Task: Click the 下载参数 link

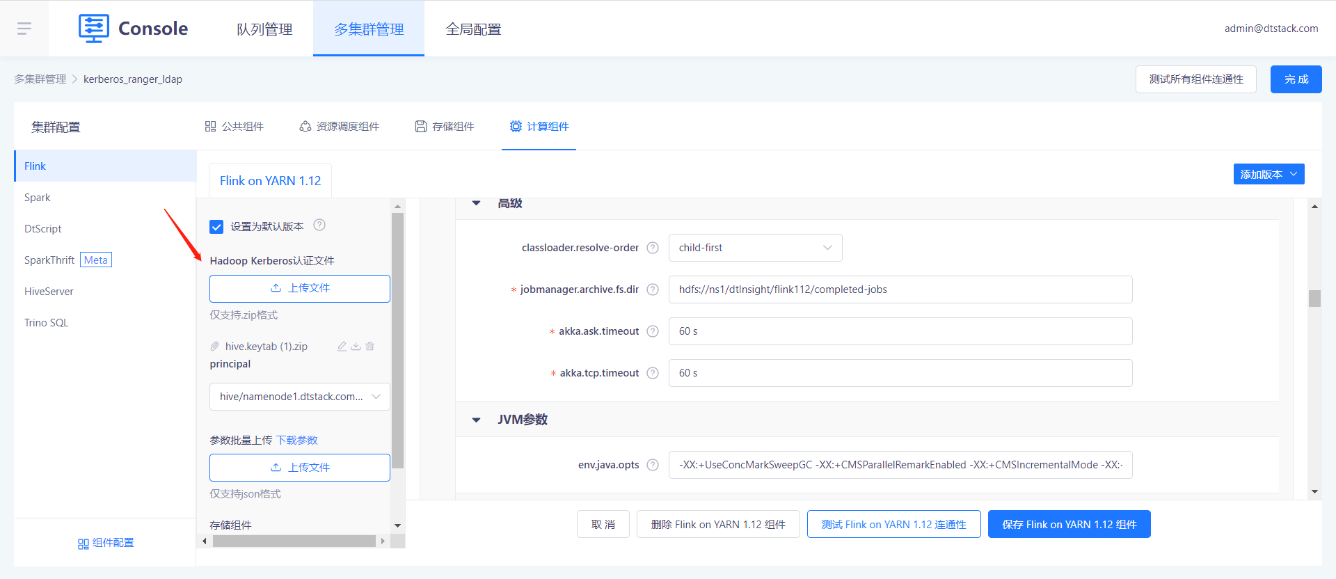Action: (297, 441)
